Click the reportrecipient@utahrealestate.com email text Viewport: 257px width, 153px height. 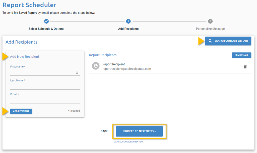point(127,69)
